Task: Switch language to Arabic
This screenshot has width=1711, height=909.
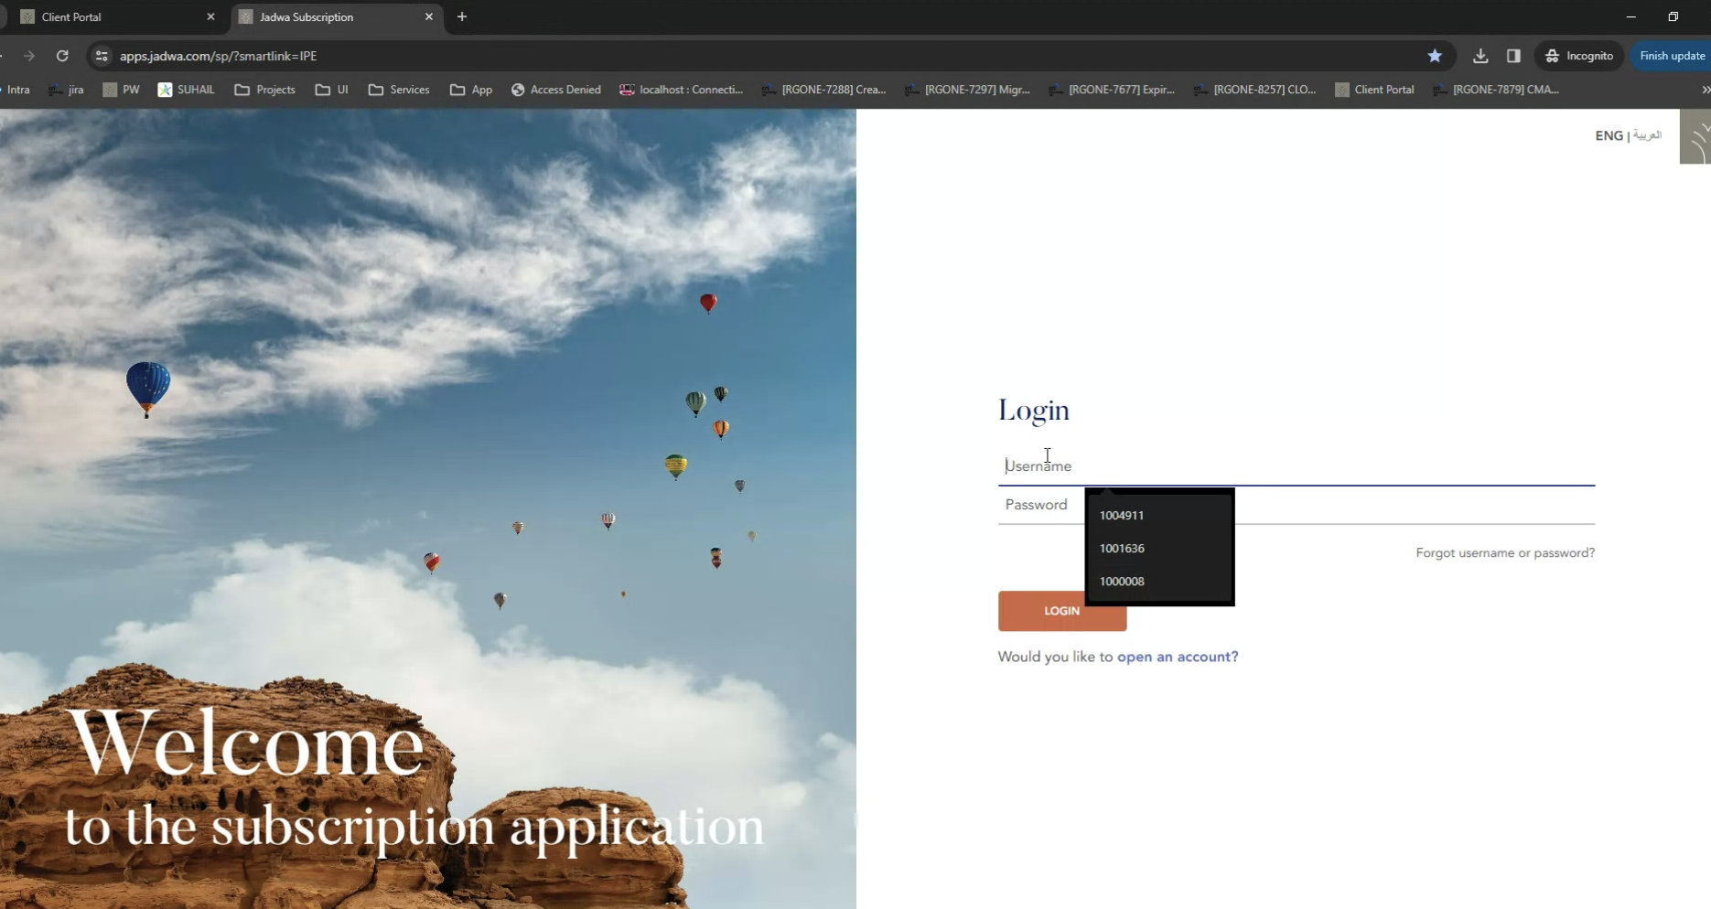Action: pyautogui.click(x=1647, y=135)
